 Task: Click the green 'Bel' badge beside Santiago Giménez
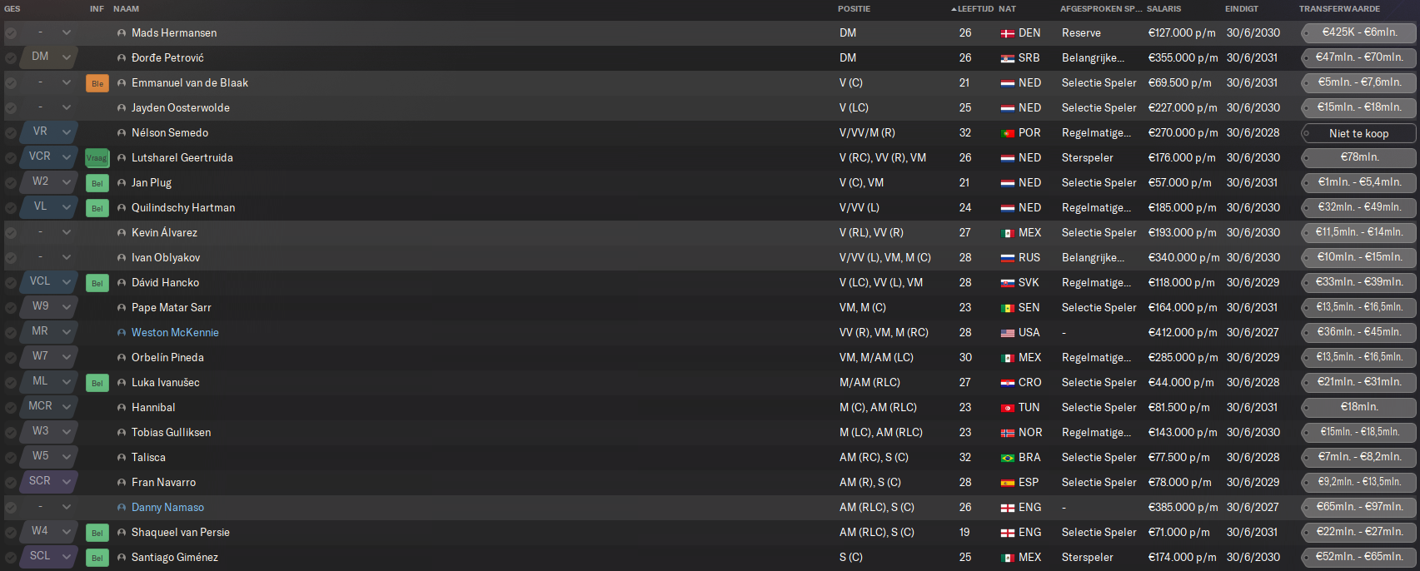[97, 558]
